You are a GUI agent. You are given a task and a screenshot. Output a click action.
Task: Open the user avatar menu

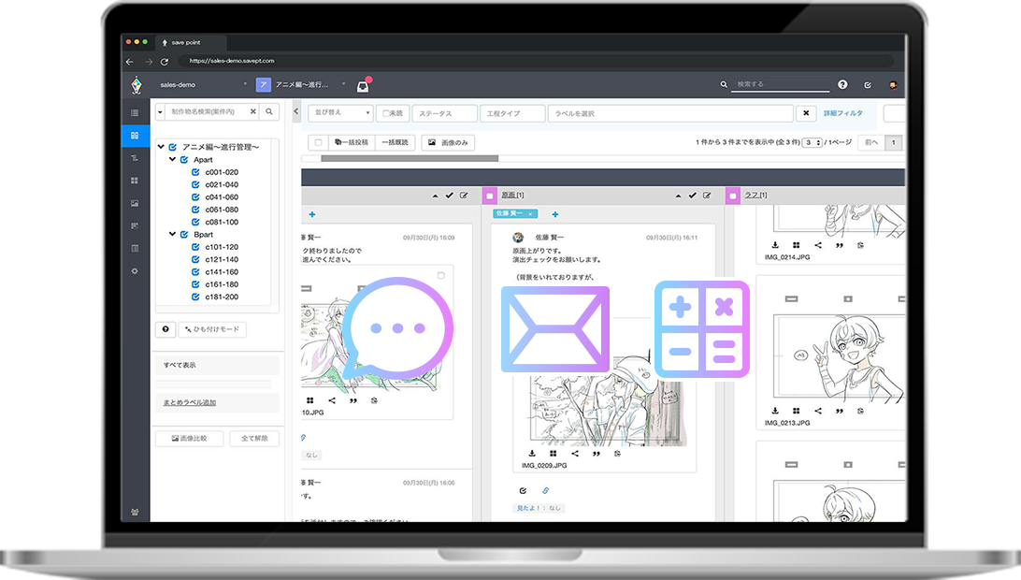(x=893, y=85)
